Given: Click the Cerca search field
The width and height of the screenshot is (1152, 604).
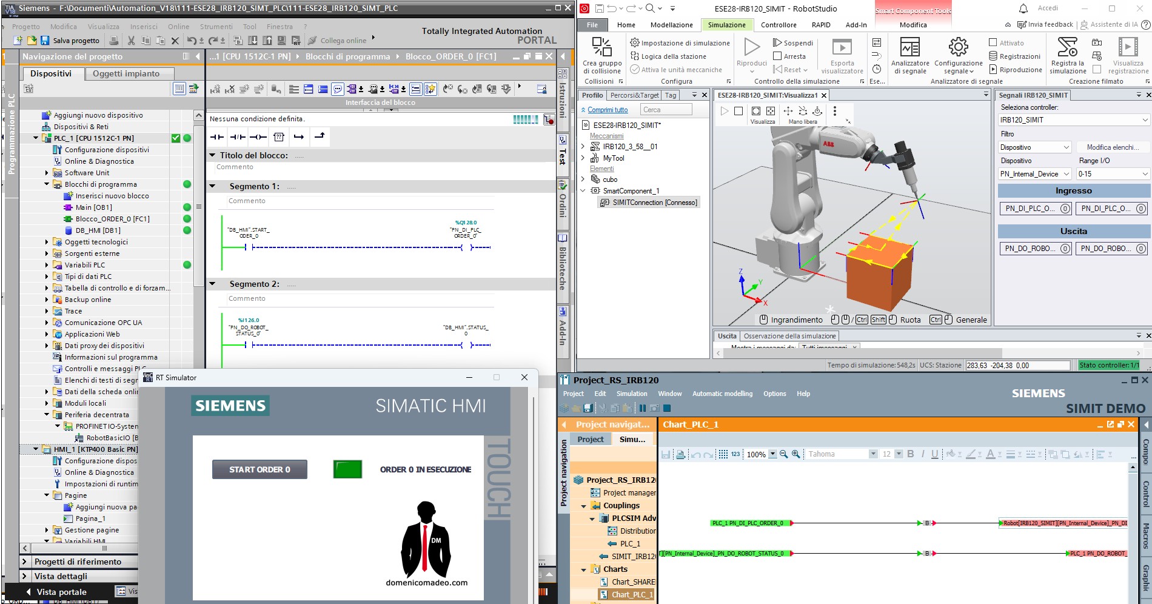Looking at the screenshot, I should (666, 110).
